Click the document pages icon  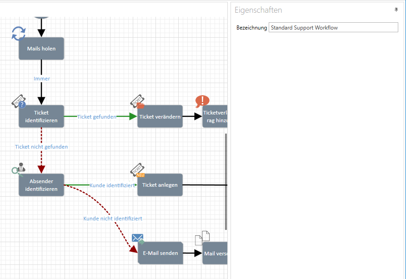[202, 238]
